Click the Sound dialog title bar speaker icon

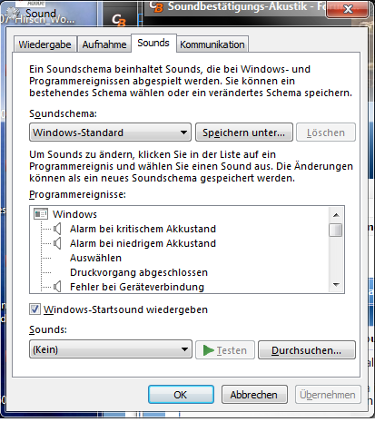[13, 13]
